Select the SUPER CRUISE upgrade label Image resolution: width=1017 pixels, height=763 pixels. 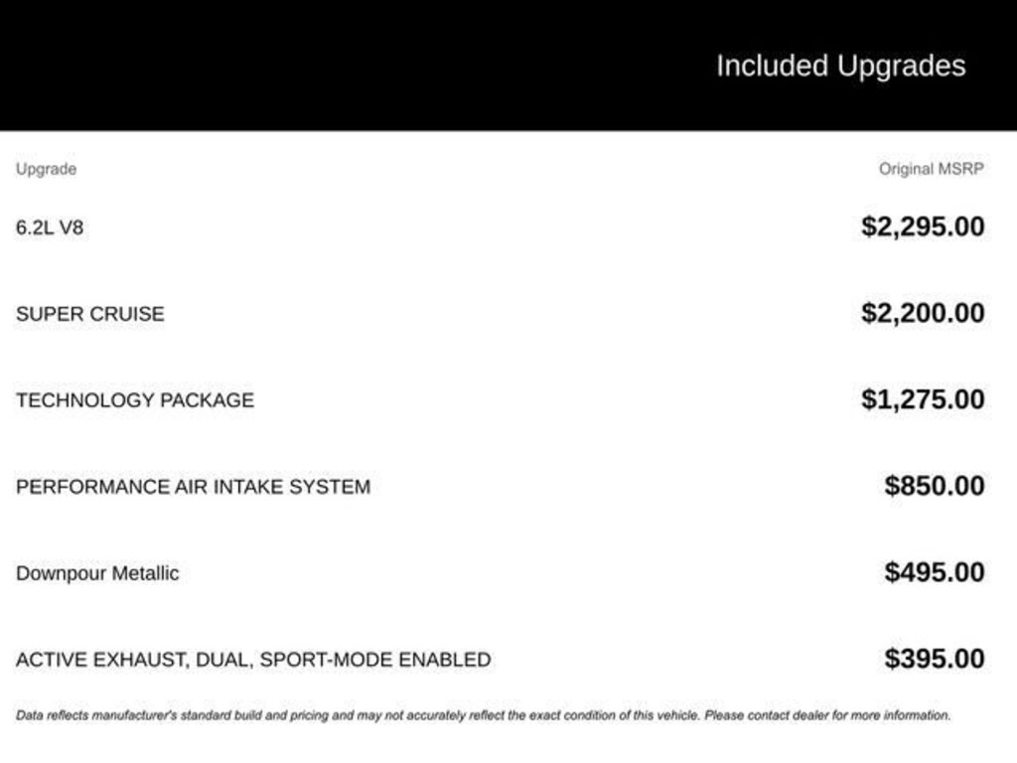coord(90,314)
